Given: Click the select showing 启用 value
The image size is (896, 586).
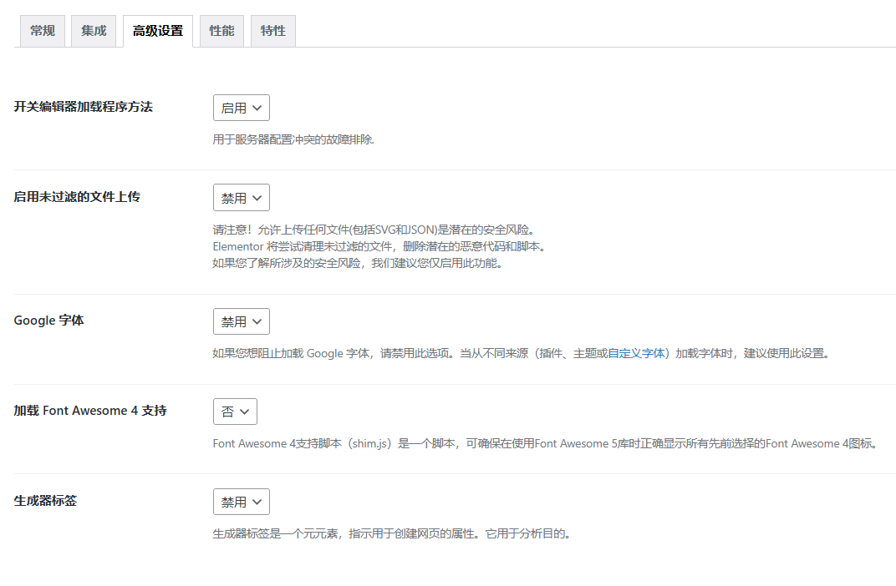Looking at the screenshot, I should pyautogui.click(x=241, y=107).
